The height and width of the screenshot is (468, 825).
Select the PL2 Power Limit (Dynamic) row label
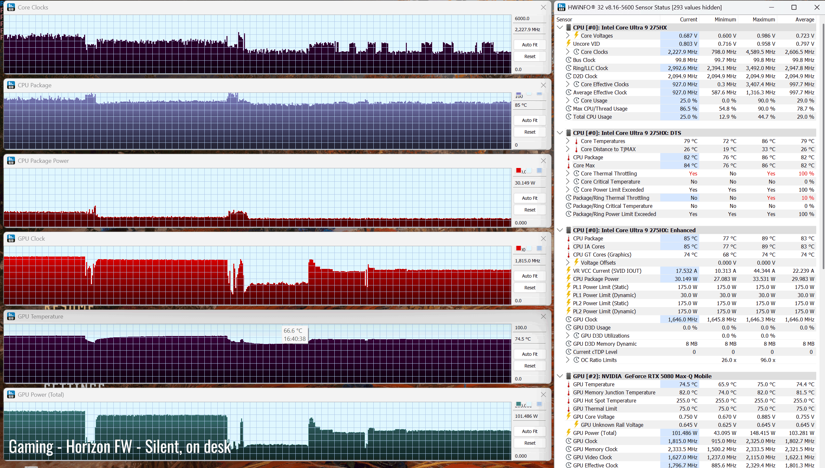pos(604,311)
